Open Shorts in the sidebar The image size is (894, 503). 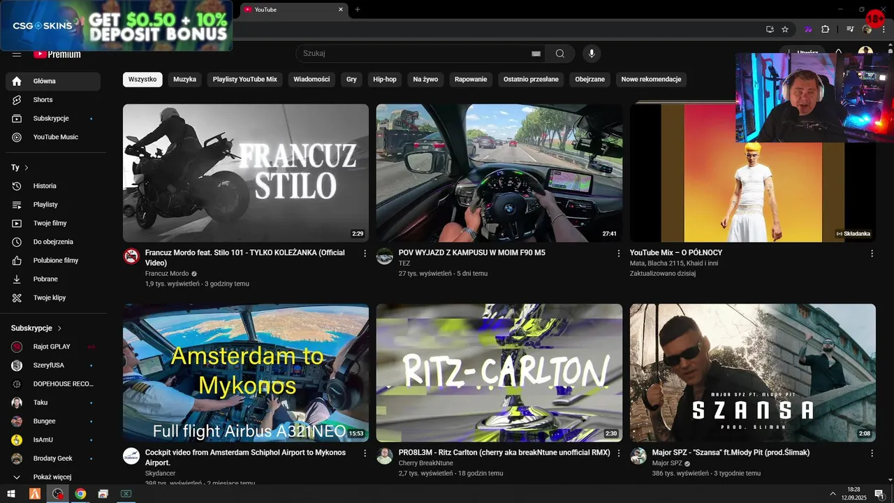tap(53, 100)
